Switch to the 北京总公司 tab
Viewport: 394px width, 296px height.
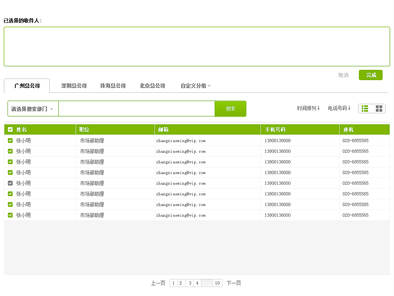(x=152, y=86)
